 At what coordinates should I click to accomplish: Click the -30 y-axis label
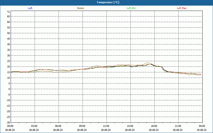8,123
